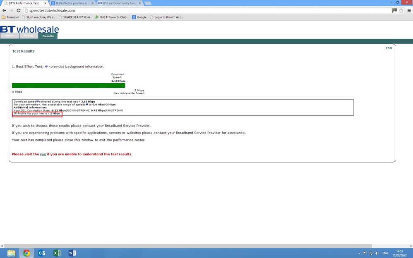Click the FAQ link in the red notice
Viewport: 413px width, 258px height.
tap(43, 154)
